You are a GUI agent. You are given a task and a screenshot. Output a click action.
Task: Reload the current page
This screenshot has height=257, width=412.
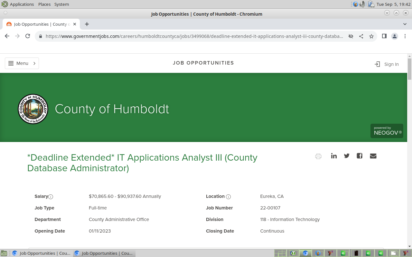click(28, 36)
